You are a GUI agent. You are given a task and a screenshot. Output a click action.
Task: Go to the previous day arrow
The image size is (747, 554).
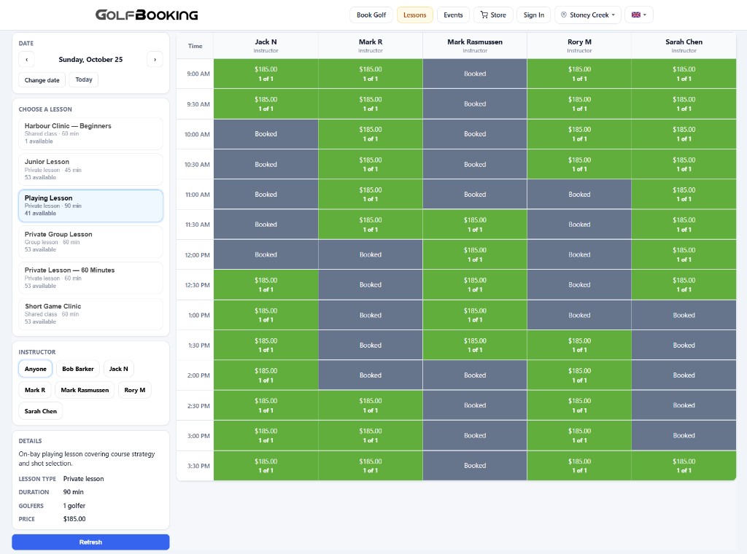(27, 60)
